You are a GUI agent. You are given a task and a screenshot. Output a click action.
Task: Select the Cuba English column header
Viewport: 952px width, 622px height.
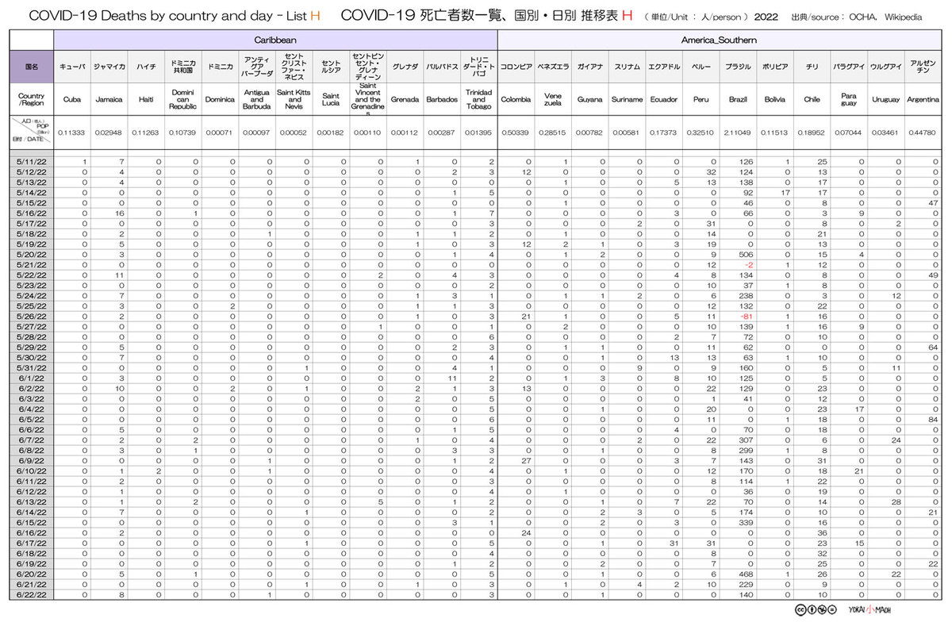pyautogui.click(x=72, y=101)
